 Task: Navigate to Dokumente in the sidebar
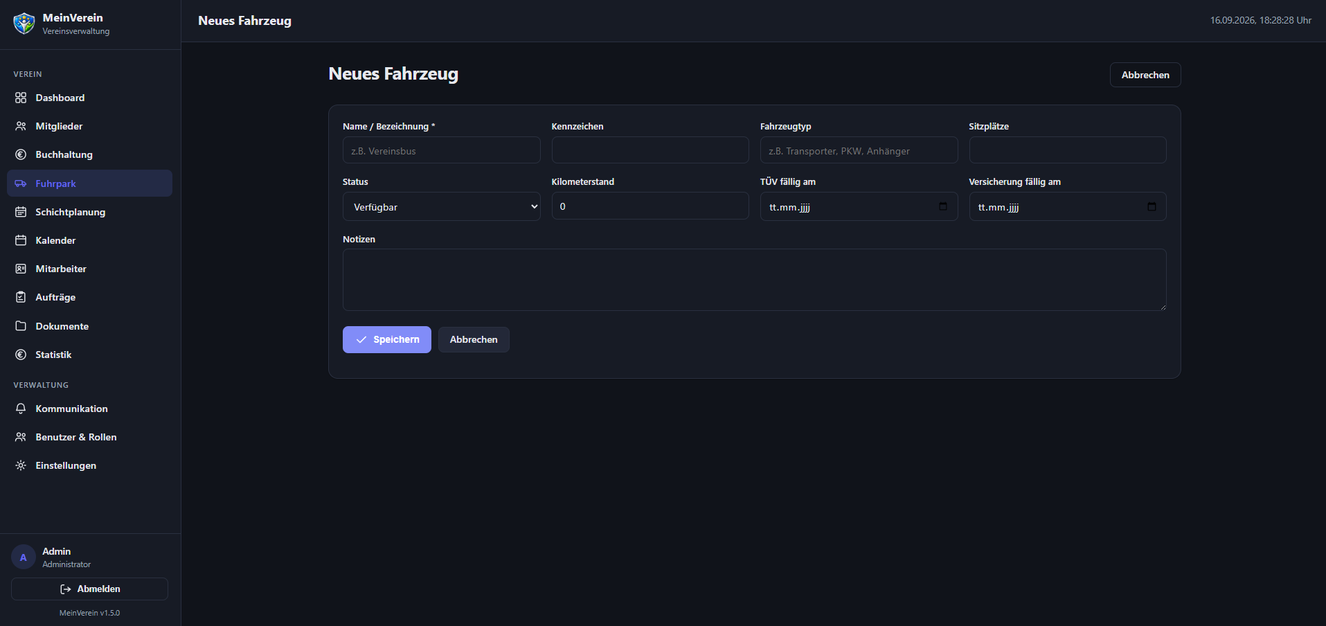[x=89, y=326]
